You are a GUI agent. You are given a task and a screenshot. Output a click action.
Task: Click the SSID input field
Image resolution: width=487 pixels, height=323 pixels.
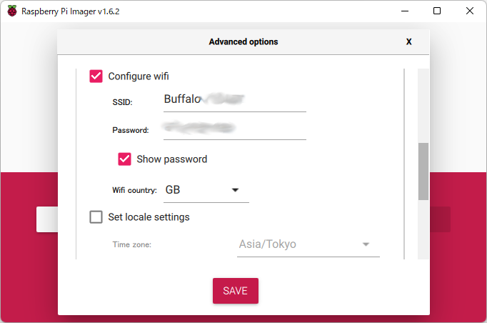click(235, 99)
